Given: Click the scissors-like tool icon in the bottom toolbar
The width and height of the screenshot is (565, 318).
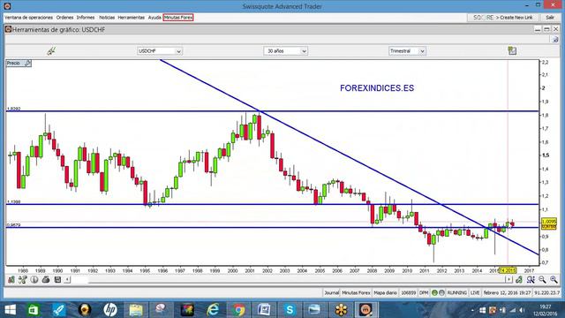Looking at the screenshot, I should (x=23, y=279).
